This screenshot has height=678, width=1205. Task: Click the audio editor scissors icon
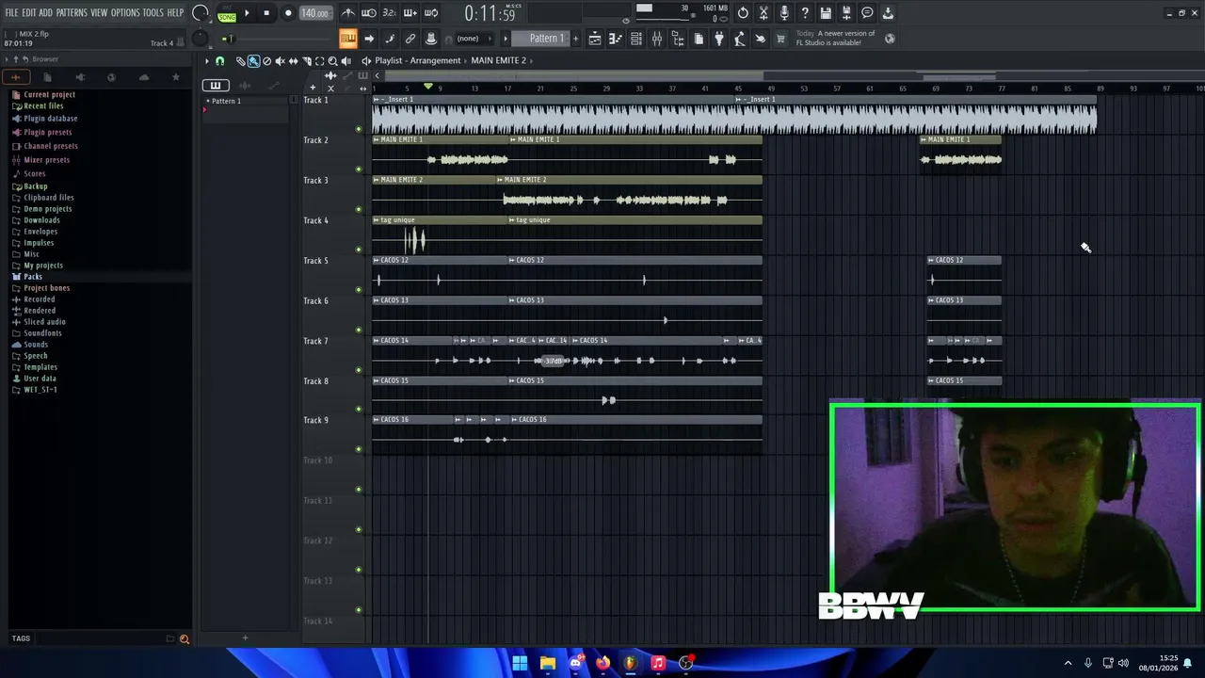point(763,13)
